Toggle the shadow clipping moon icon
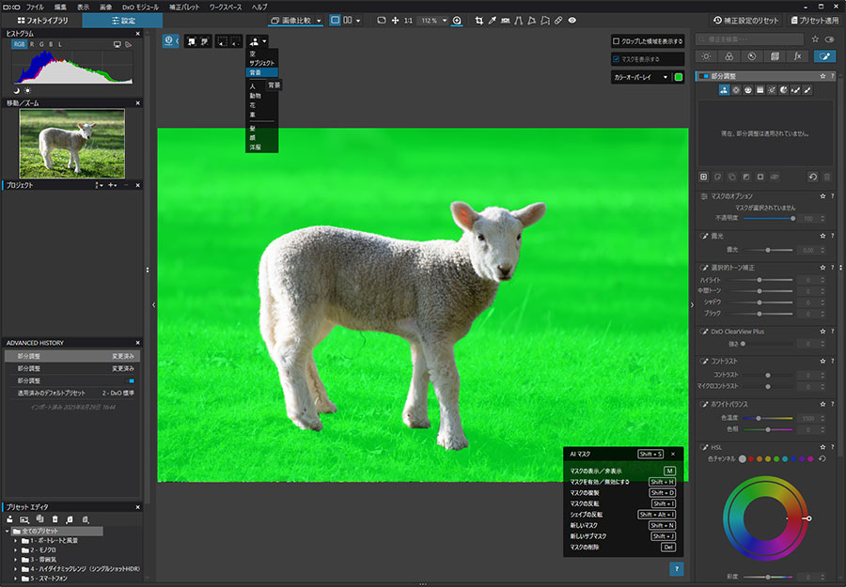 tap(17, 90)
